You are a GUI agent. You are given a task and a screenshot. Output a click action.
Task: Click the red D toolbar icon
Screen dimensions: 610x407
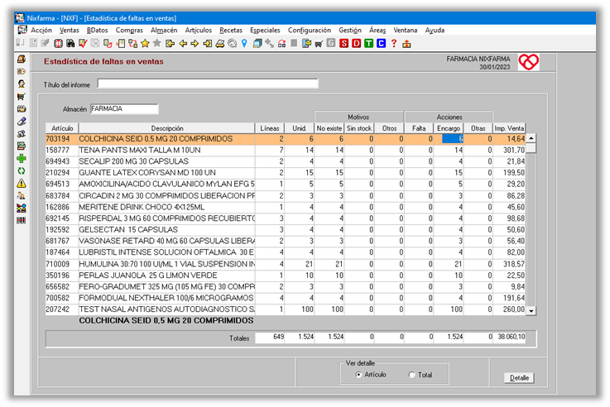pyautogui.click(x=357, y=44)
